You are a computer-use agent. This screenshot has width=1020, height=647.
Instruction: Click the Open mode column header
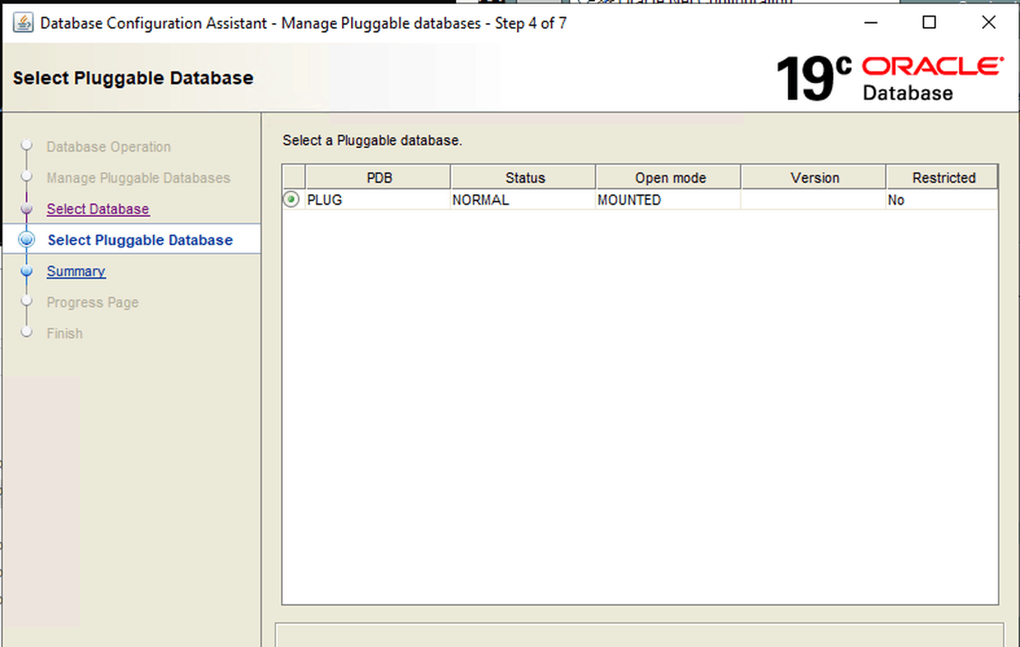[669, 178]
